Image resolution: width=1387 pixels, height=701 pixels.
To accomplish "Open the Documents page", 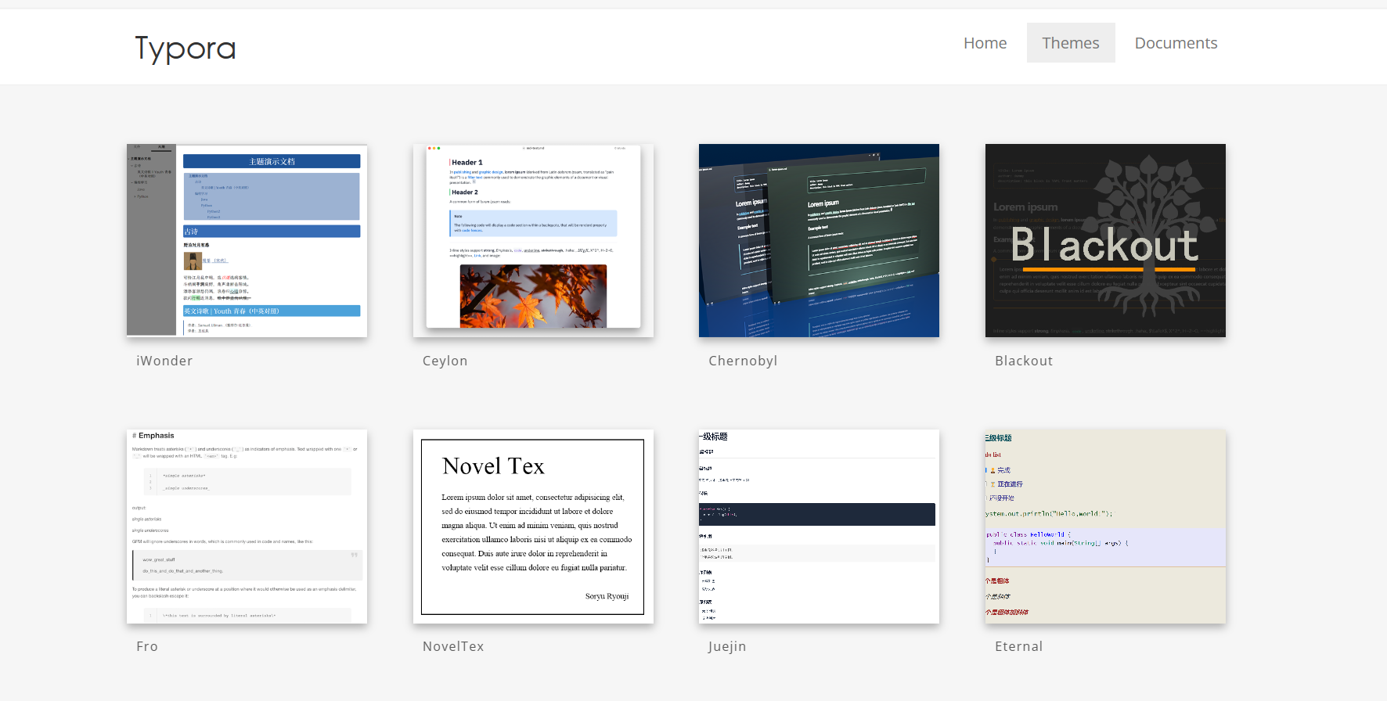I will [x=1176, y=43].
